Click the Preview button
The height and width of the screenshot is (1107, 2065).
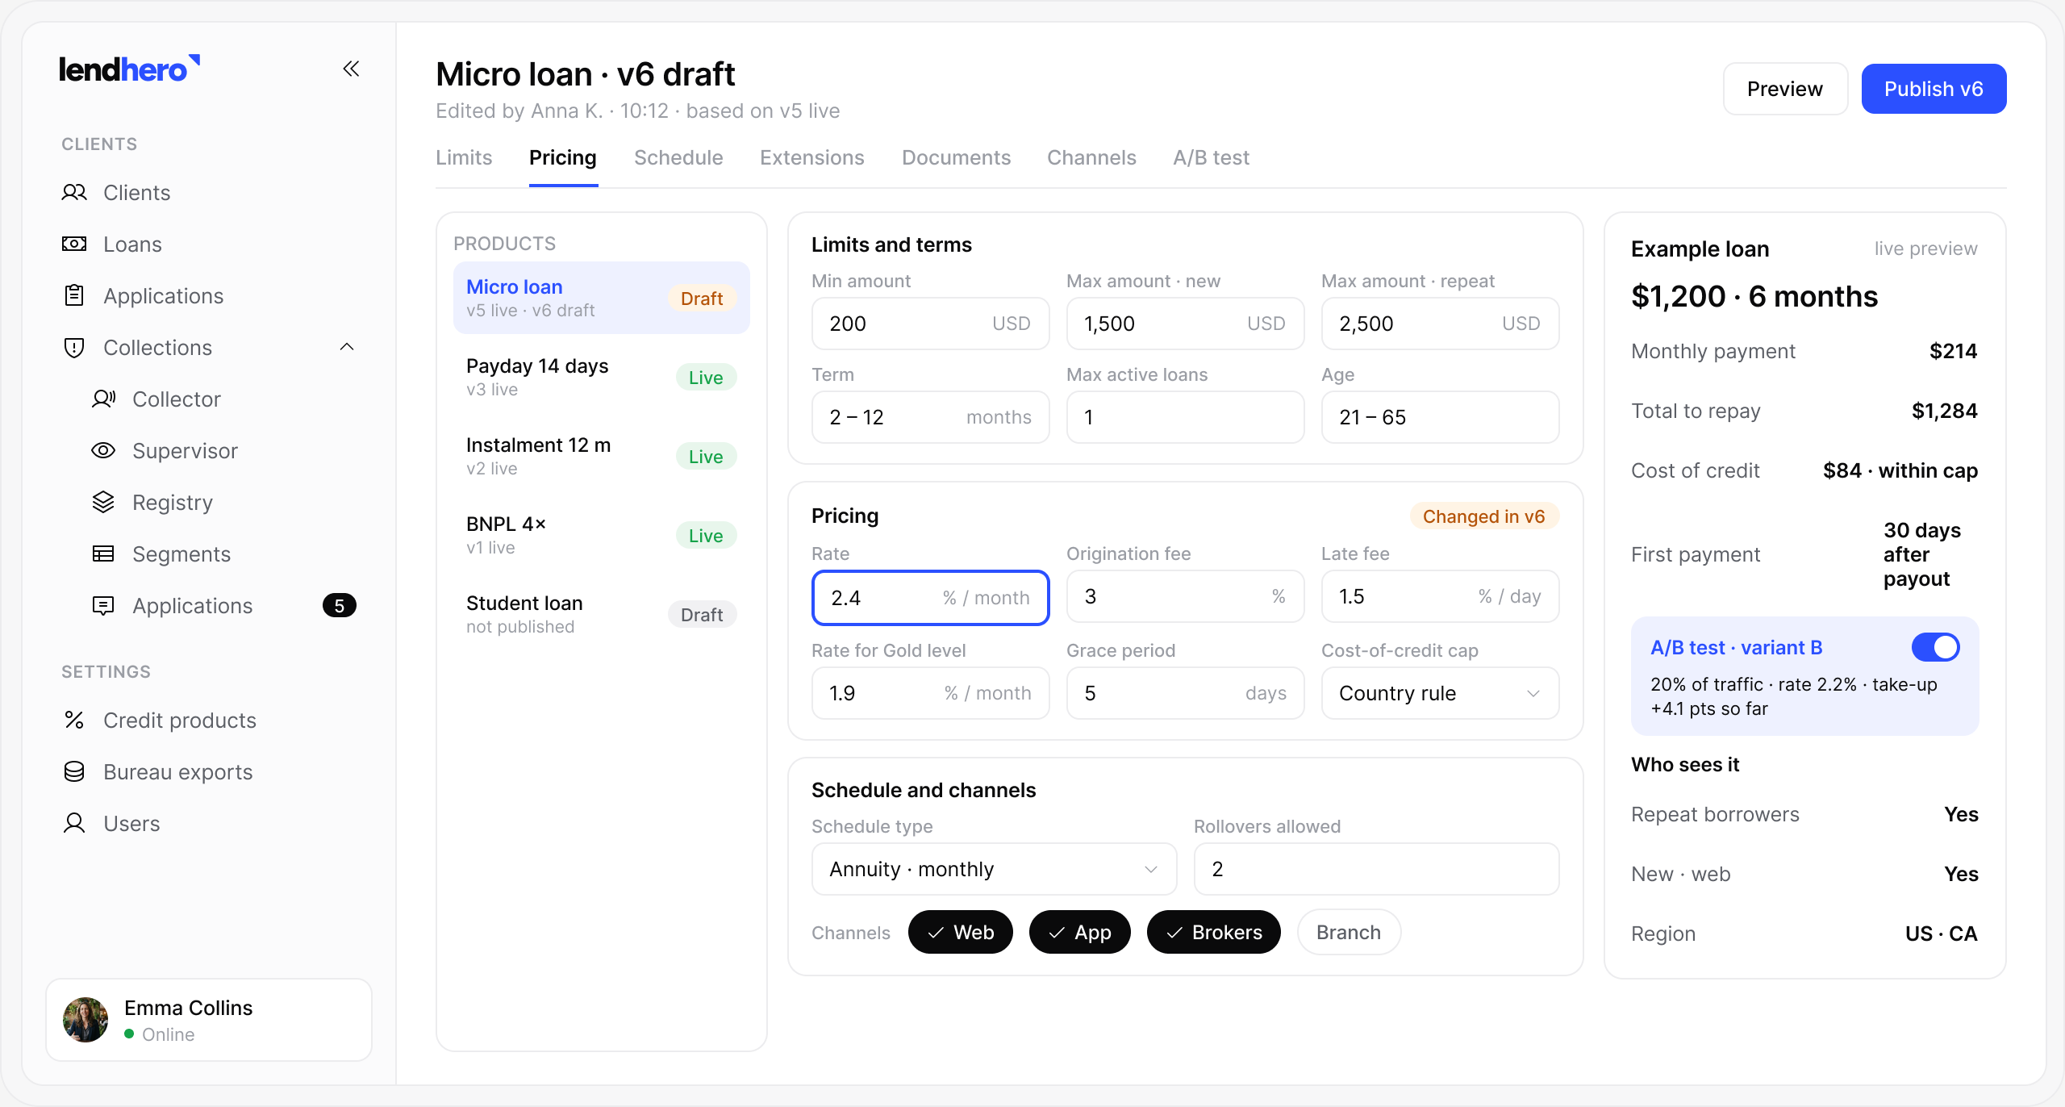[1785, 89]
